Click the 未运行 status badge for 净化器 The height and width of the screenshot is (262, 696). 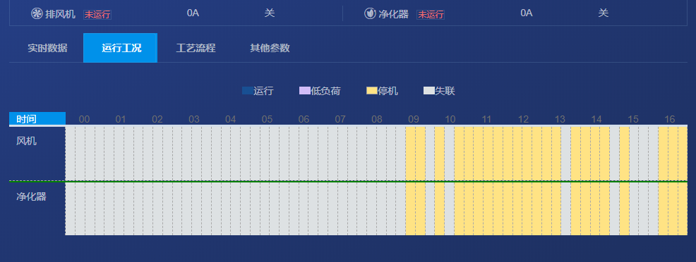tap(431, 15)
